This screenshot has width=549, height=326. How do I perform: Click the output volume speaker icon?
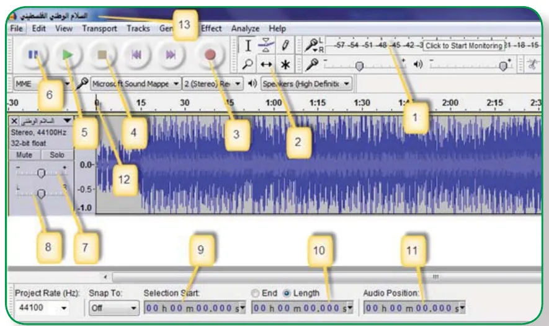click(418, 64)
